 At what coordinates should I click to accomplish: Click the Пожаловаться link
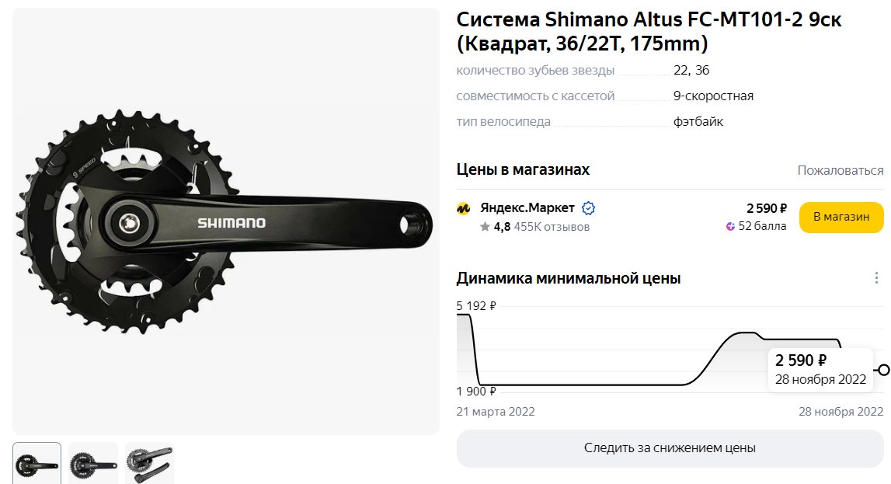tap(841, 170)
